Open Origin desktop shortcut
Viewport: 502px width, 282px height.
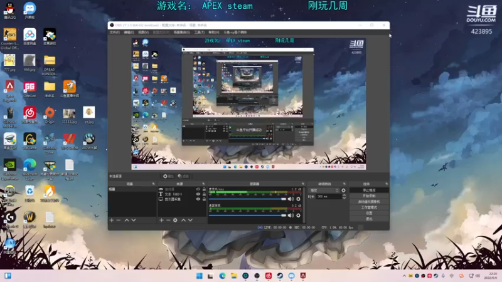click(x=50, y=115)
